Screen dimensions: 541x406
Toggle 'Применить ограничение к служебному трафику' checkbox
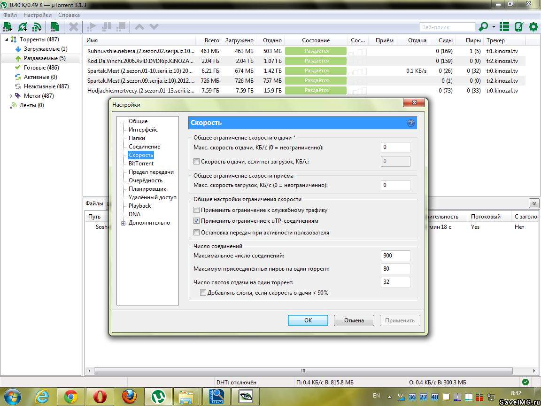196,210
